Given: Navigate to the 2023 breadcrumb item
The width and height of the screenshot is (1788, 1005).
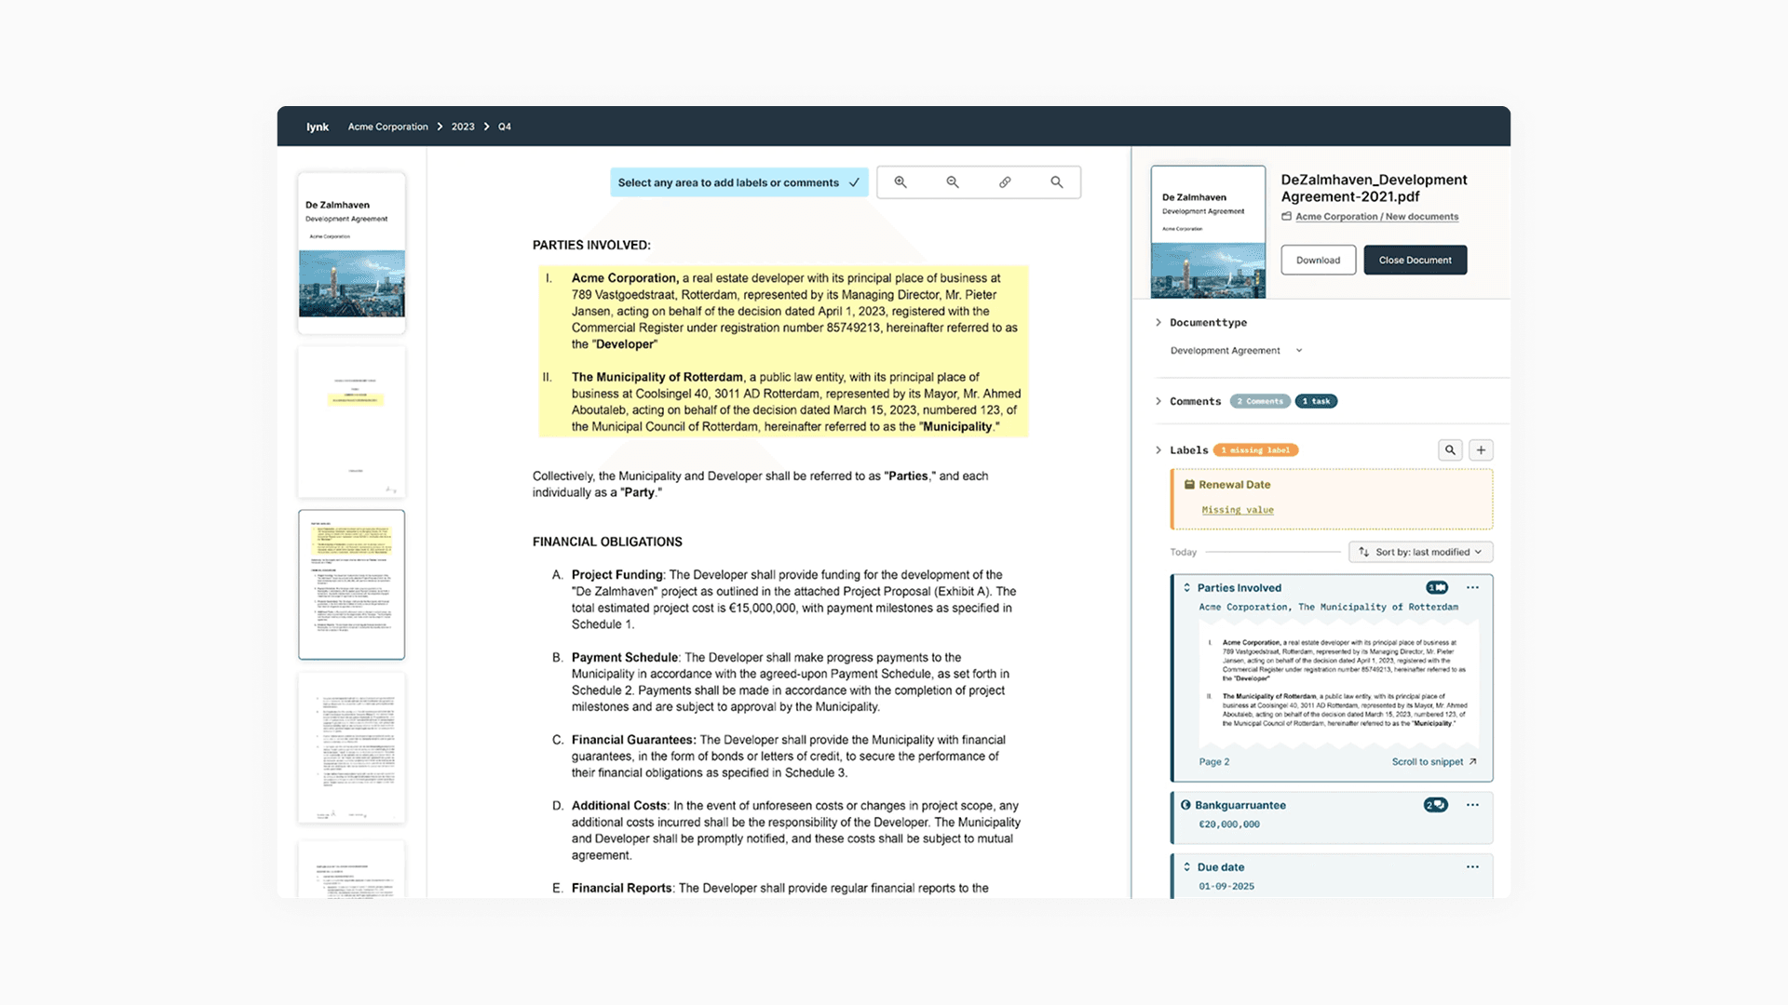Looking at the screenshot, I should (463, 127).
